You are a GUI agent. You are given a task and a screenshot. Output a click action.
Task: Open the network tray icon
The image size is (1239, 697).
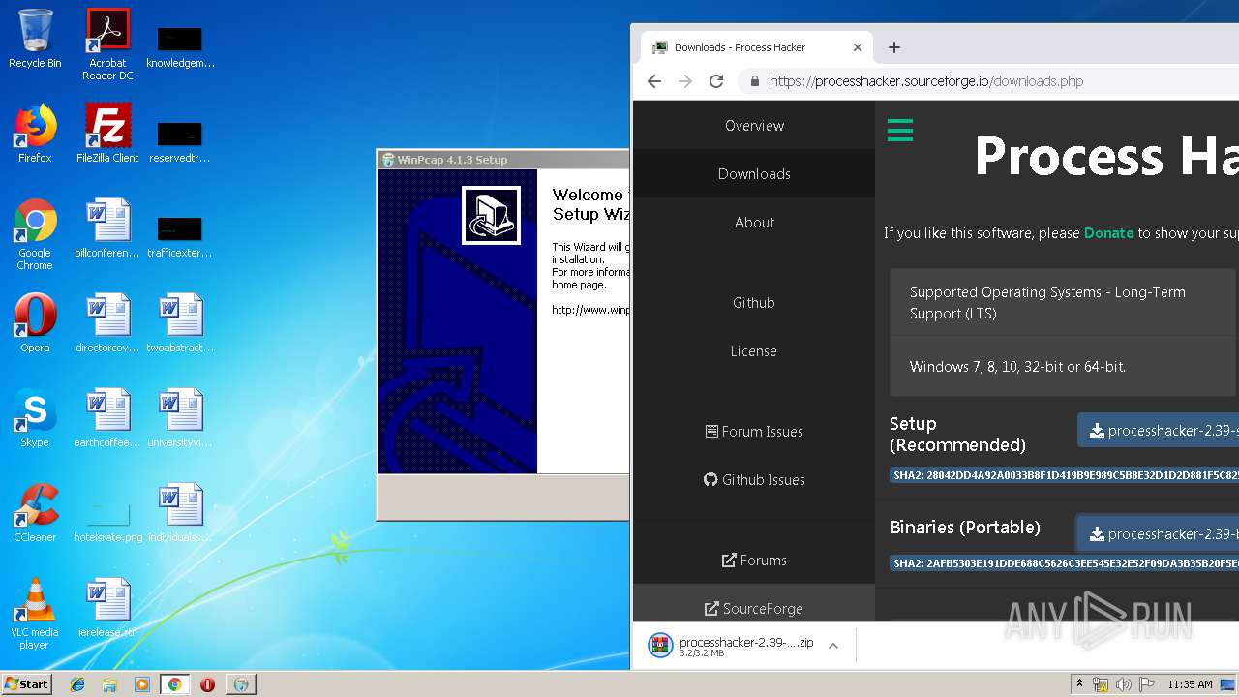pyautogui.click(x=1101, y=684)
